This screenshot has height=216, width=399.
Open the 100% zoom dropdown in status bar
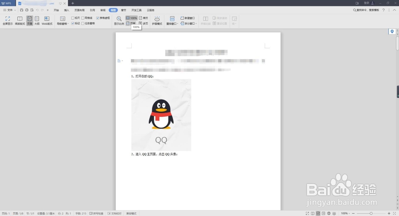[x=345, y=214]
